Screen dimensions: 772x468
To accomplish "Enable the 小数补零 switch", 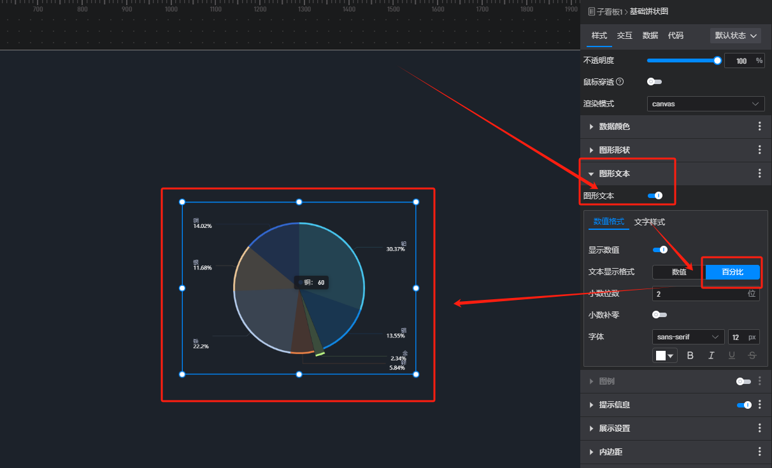I will 660,315.
